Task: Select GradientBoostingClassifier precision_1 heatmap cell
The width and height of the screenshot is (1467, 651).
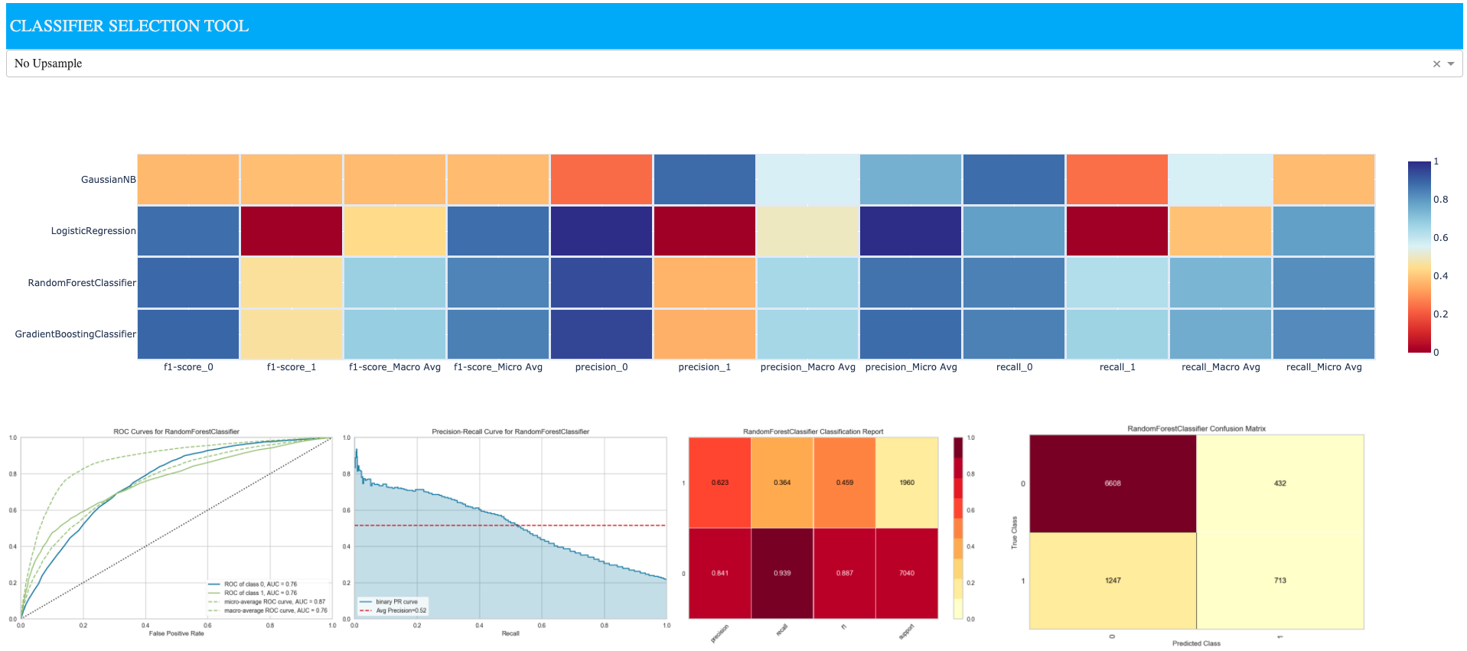Action: 705,334
